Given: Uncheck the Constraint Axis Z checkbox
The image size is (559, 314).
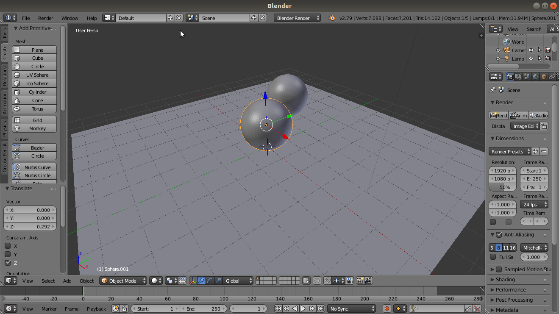Looking at the screenshot, I should (x=8, y=263).
